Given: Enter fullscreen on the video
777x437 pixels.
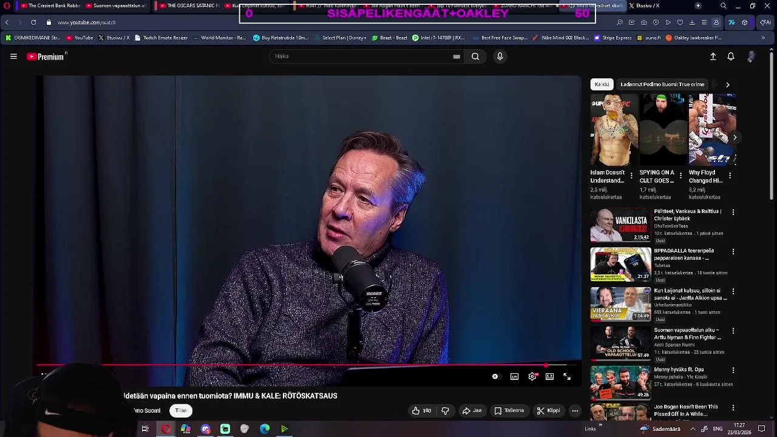Looking at the screenshot, I should (567, 377).
